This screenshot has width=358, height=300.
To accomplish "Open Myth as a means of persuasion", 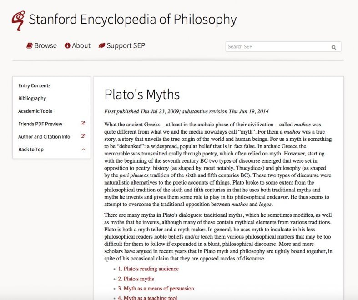I will tap(156, 288).
